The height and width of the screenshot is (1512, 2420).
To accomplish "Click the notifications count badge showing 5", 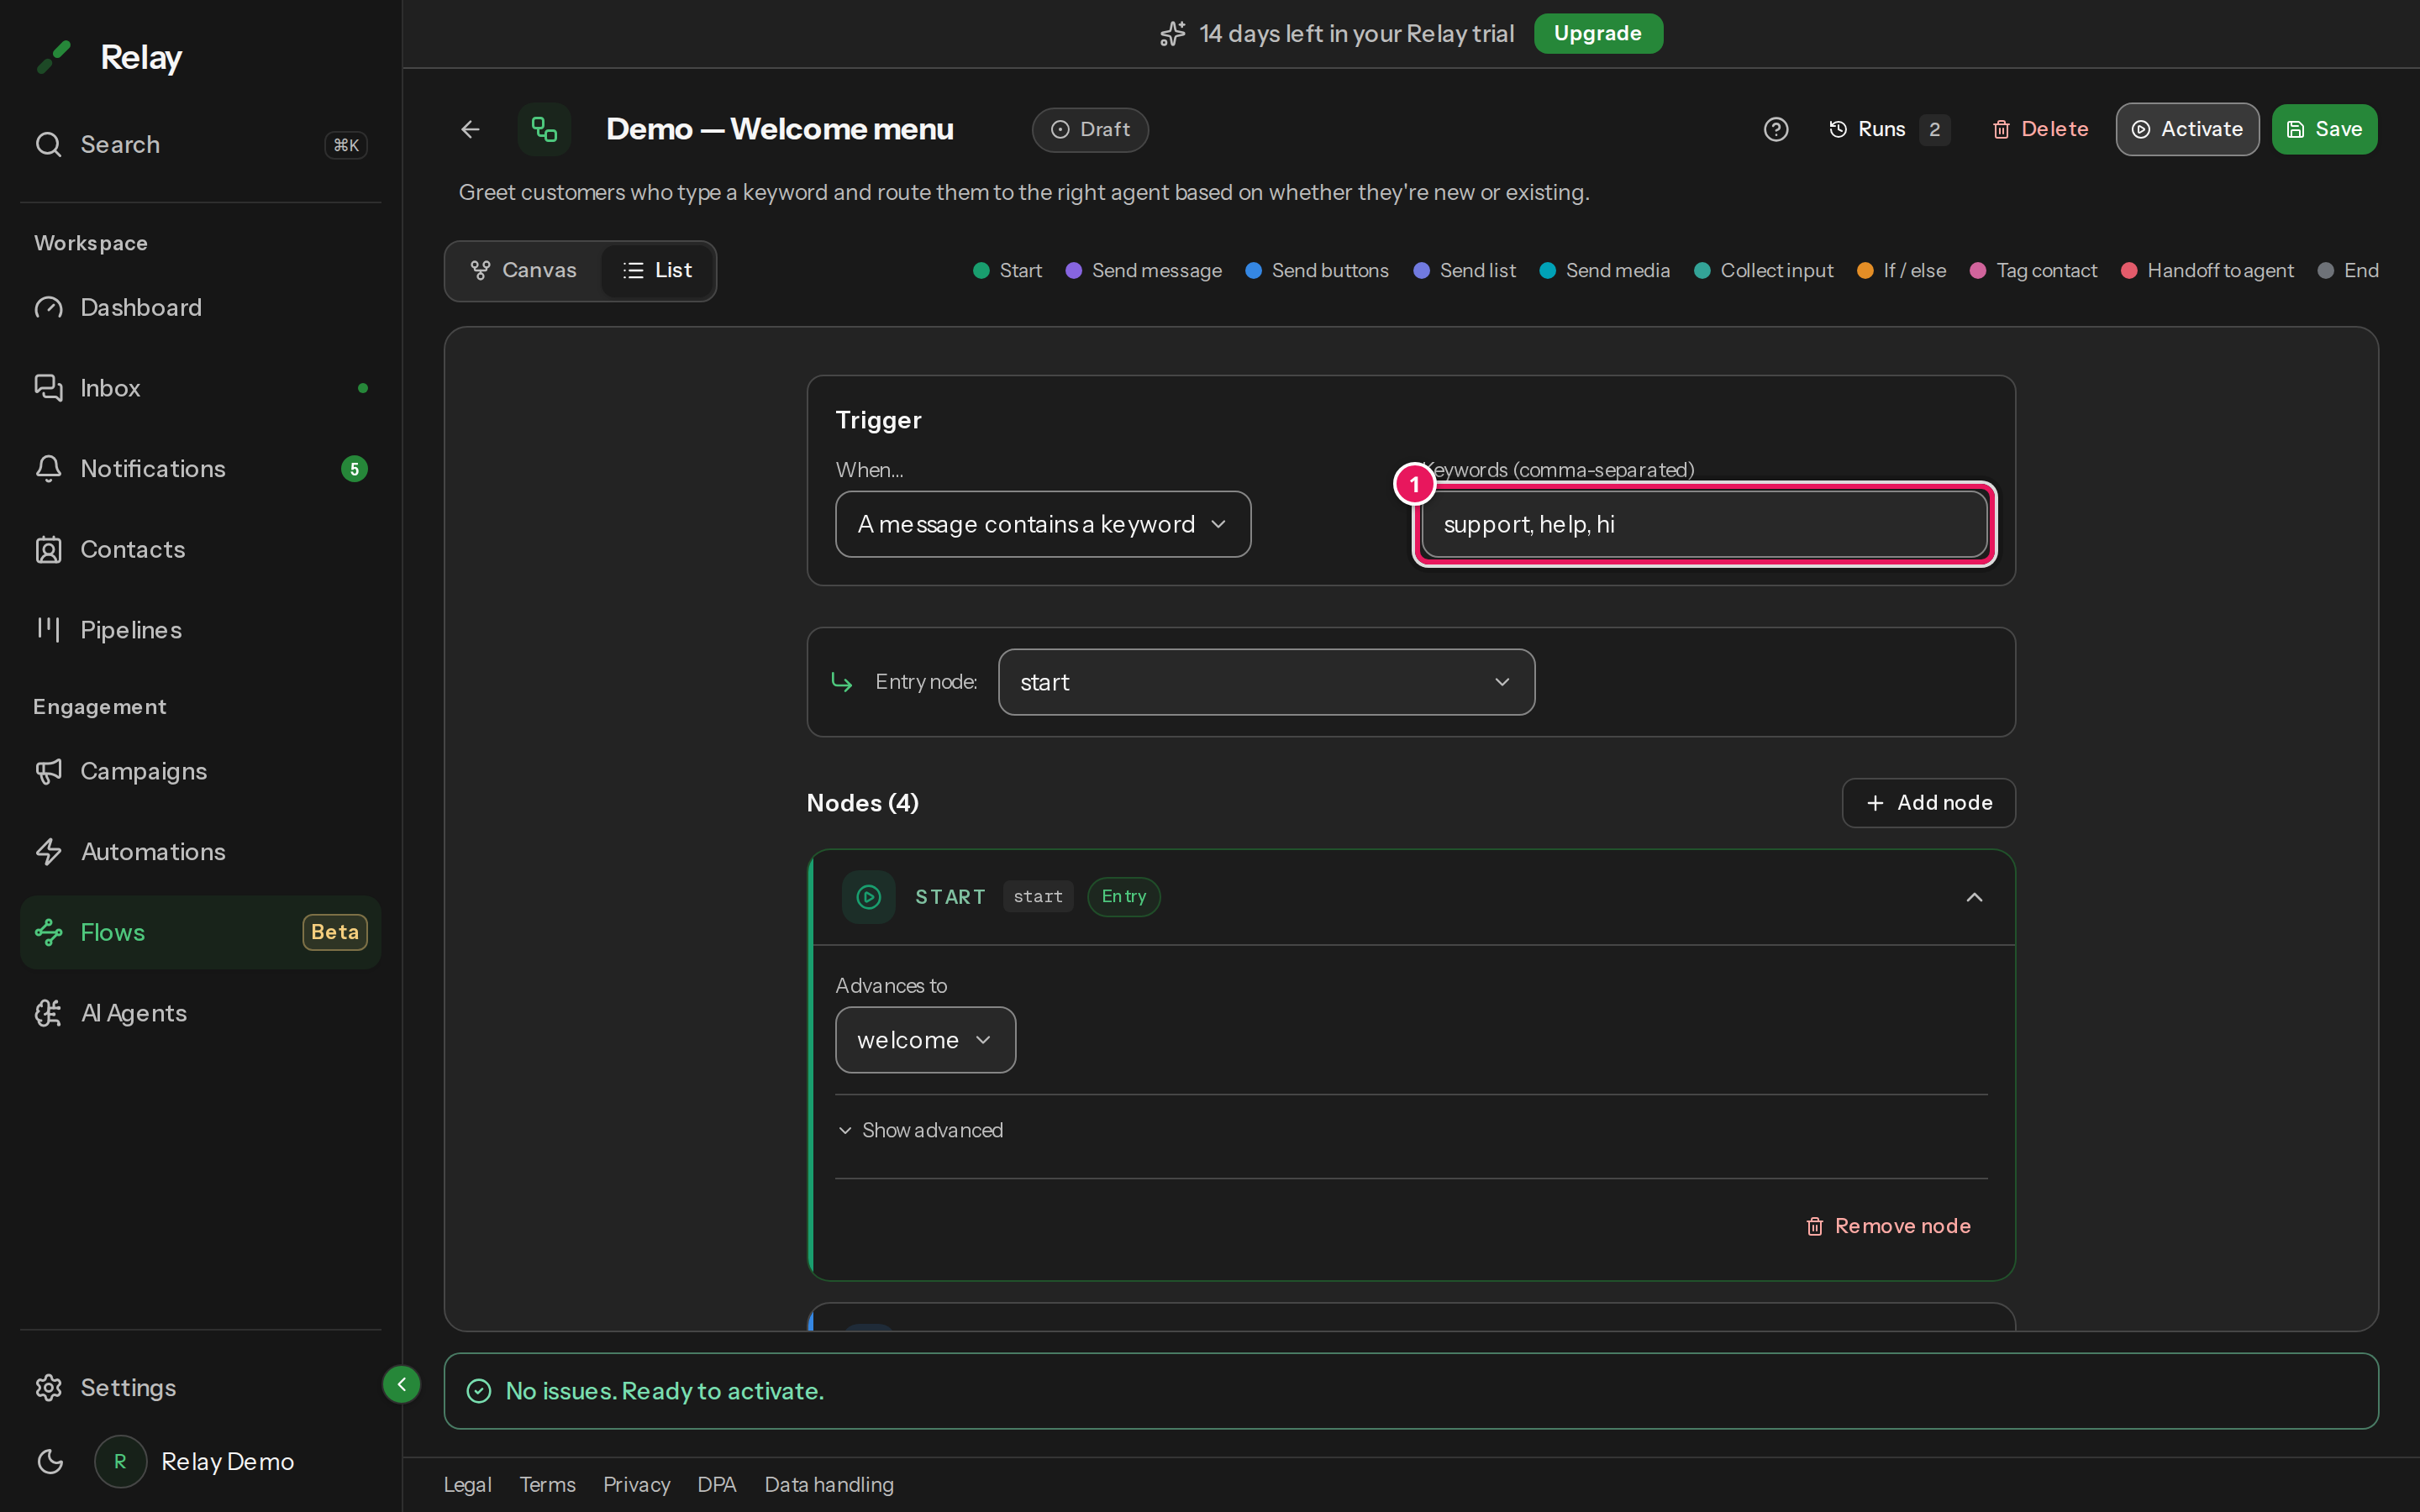I will coord(354,468).
